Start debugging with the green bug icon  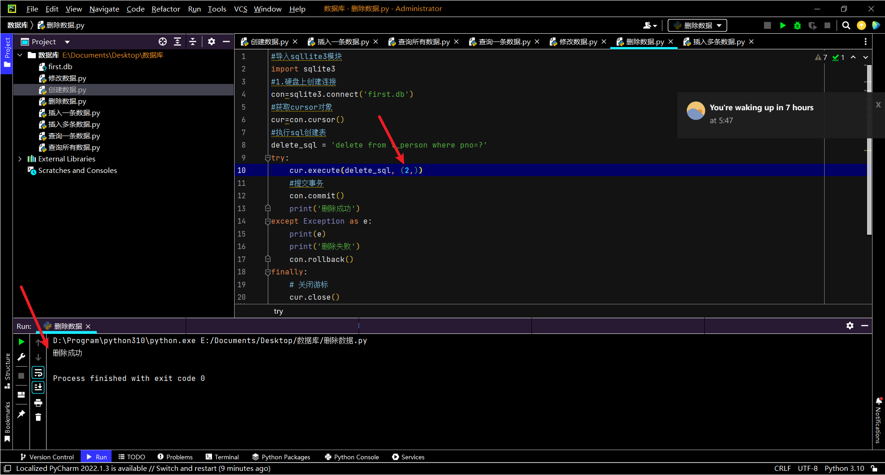tap(797, 25)
